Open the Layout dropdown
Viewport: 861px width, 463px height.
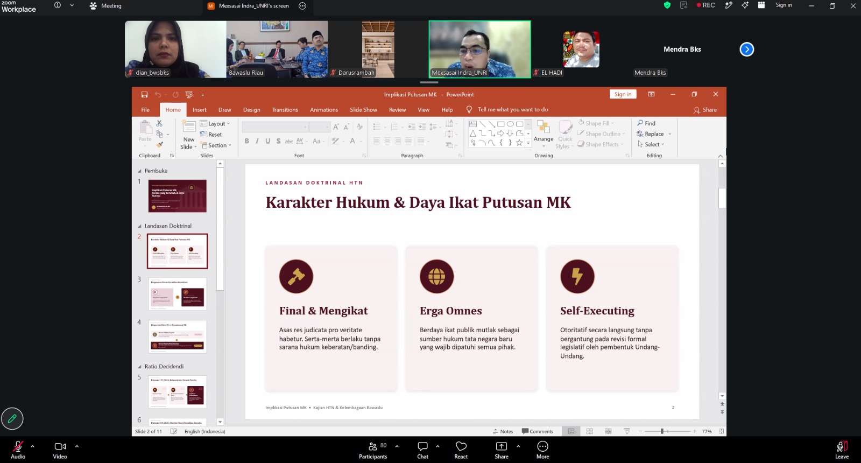(215, 124)
